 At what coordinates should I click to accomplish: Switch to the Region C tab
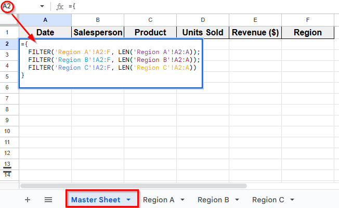point(268,200)
